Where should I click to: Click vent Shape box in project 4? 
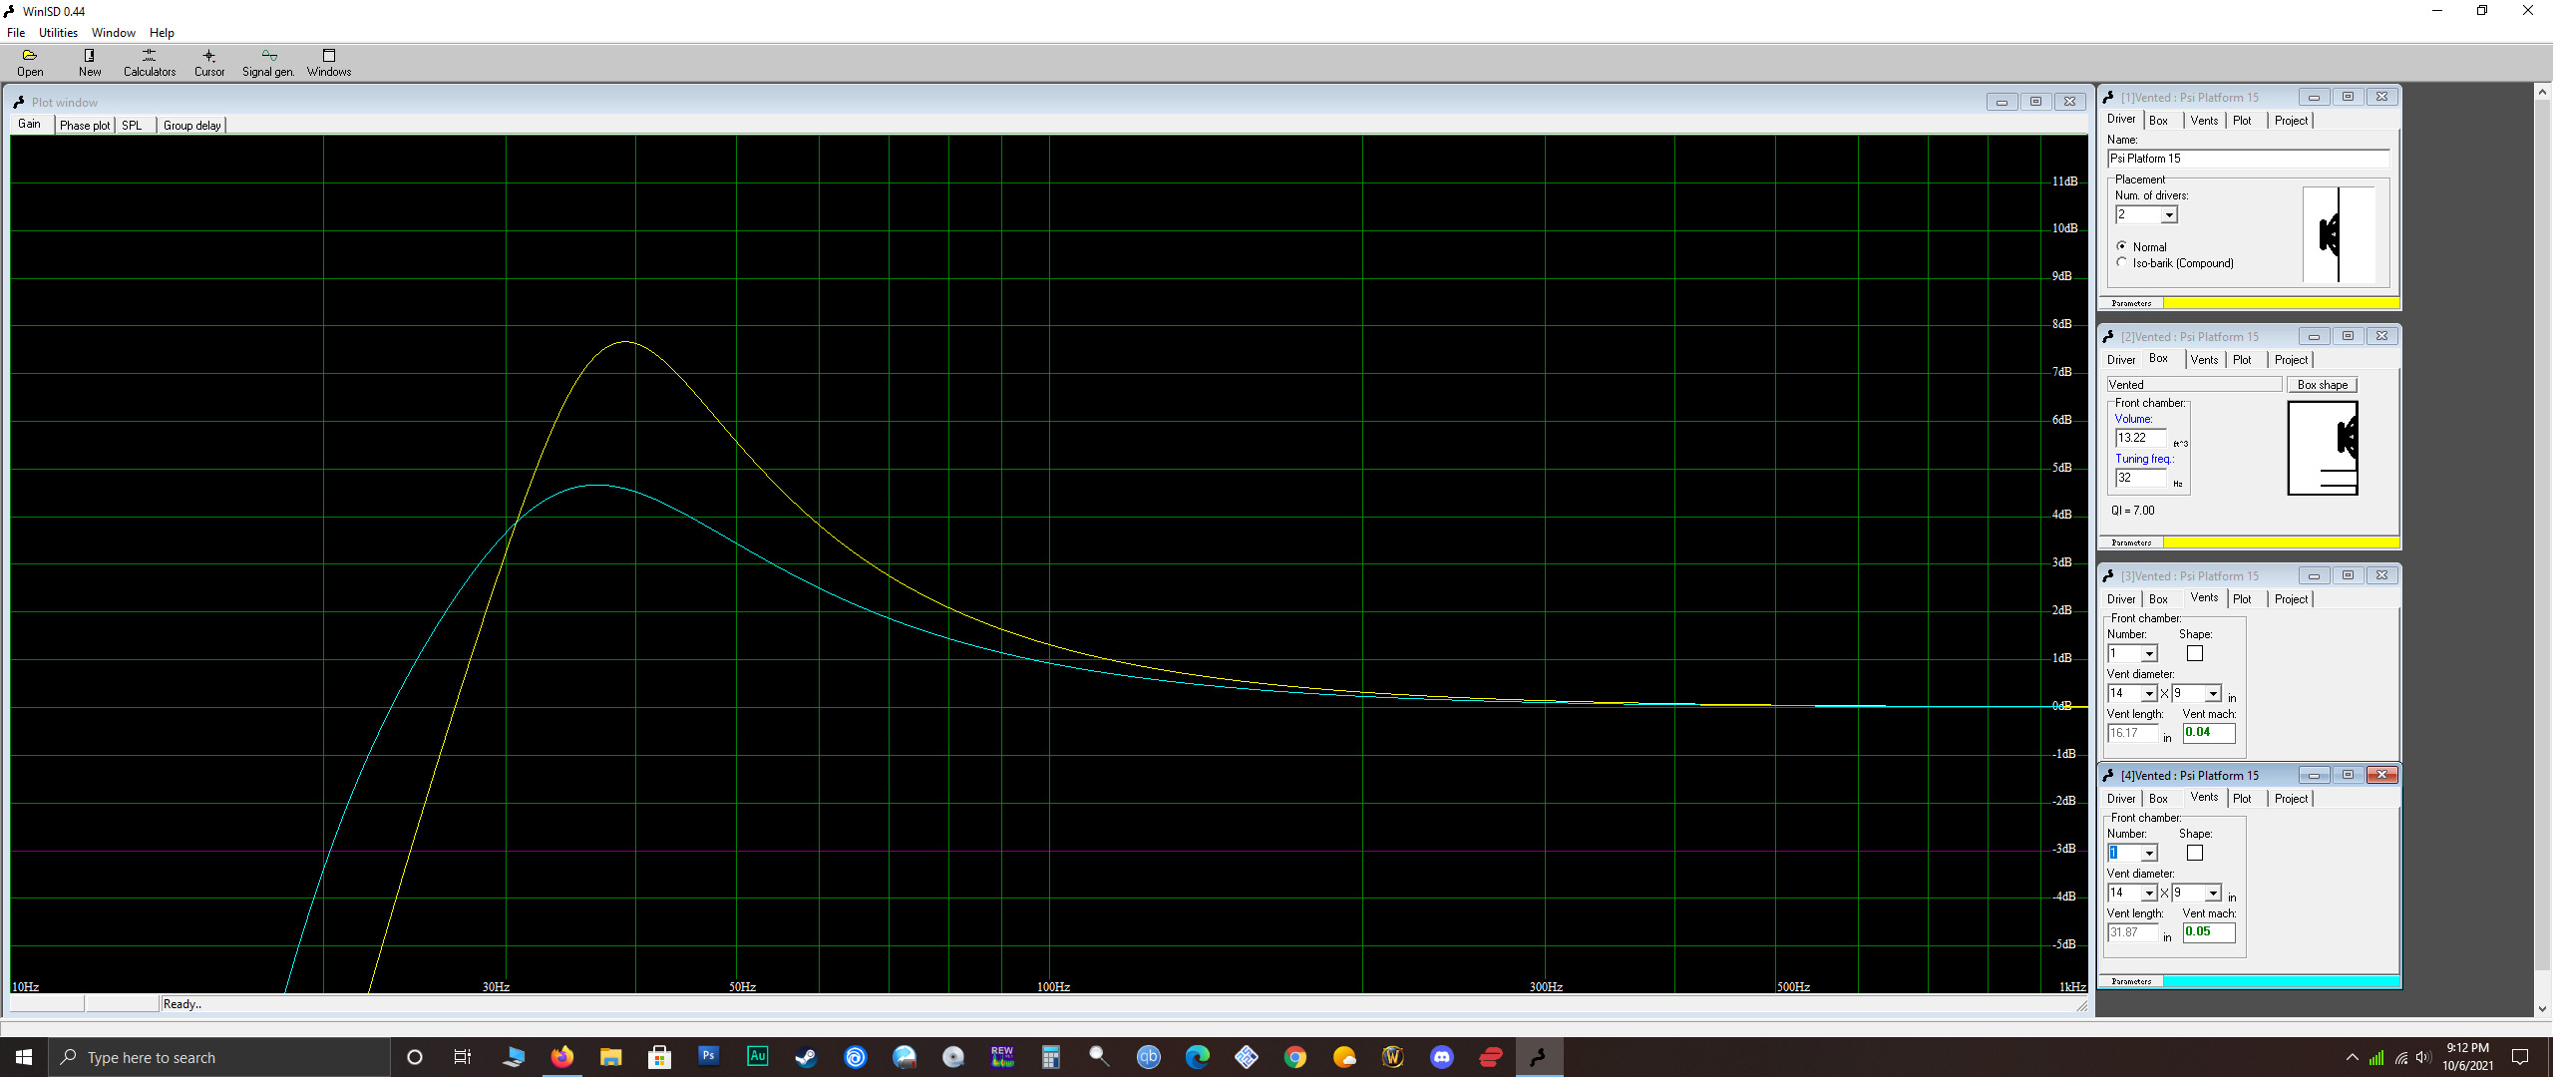click(2195, 853)
